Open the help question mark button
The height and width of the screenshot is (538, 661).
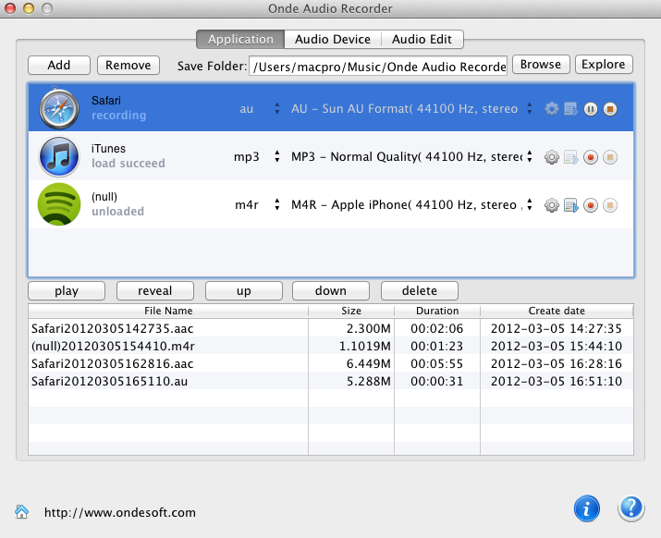(x=631, y=508)
